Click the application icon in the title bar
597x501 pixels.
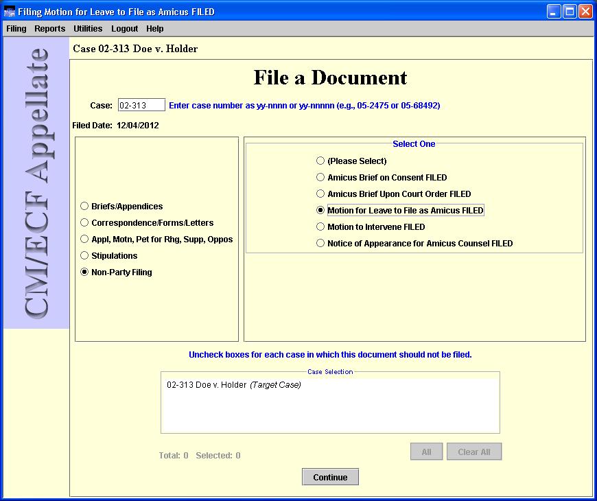click(9, 12)
